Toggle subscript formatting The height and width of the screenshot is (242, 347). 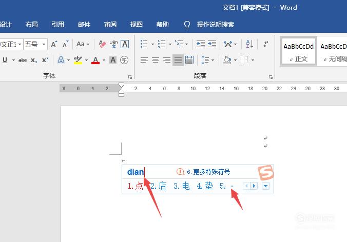pos(34,60)
